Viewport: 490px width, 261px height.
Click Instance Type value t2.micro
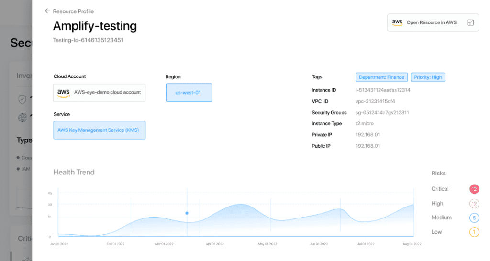[x=364, y=124]
